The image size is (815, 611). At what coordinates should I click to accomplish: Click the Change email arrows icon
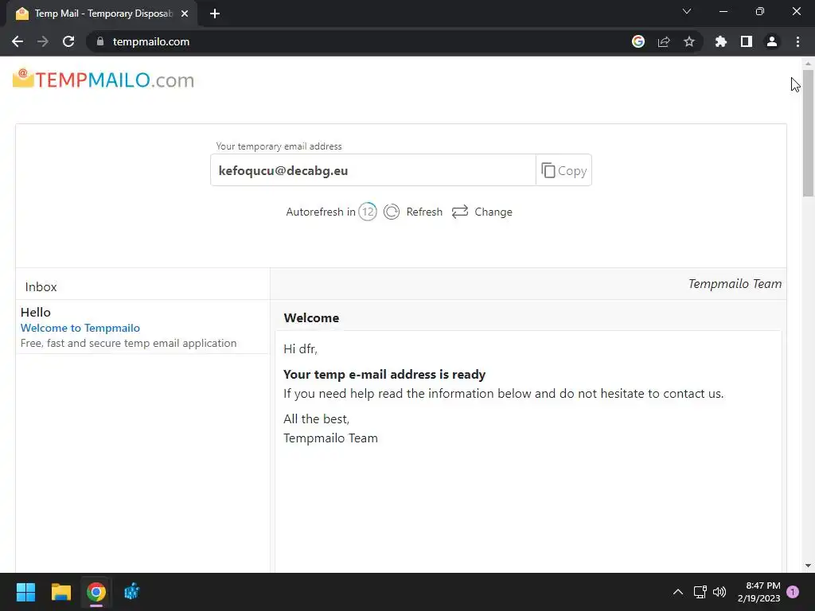[x=460, y=212]
